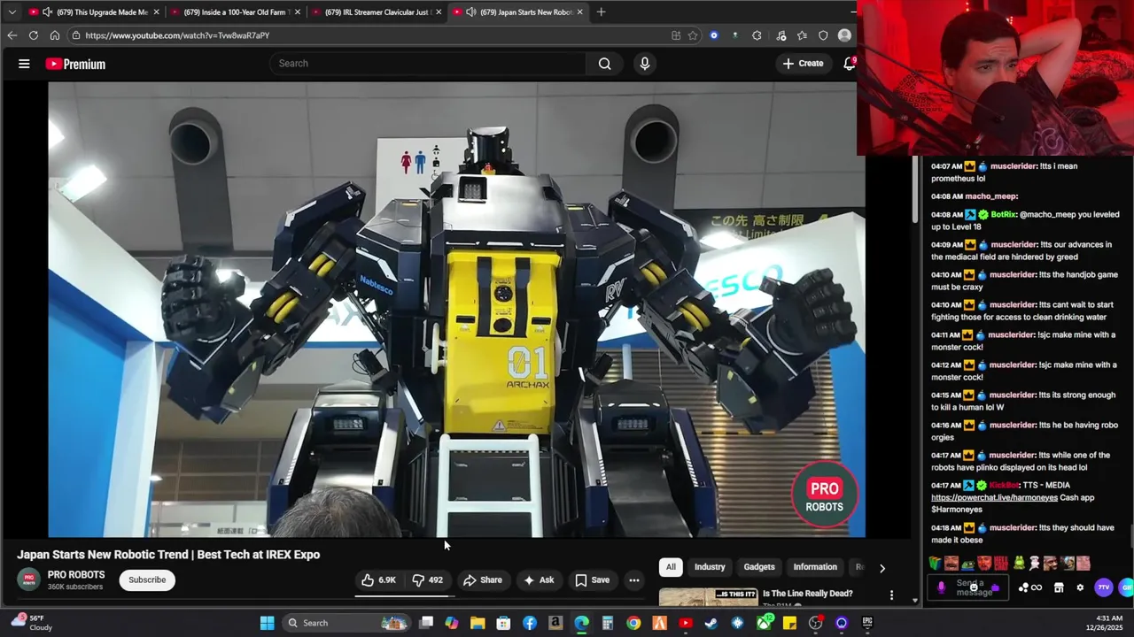
Task: Open YouTube notifications bell
Action: (849, 64)
